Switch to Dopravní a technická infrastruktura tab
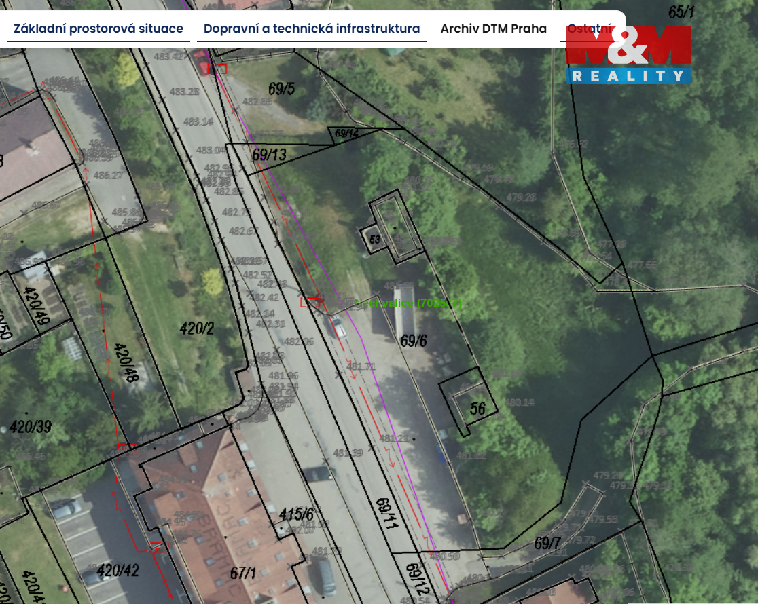 (312, 29)
